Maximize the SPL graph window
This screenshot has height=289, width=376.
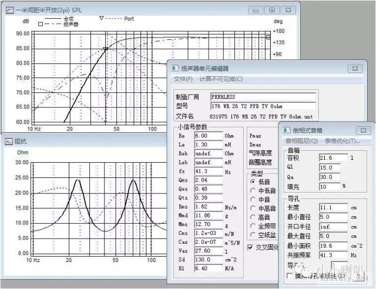click(x=271, y=10)
